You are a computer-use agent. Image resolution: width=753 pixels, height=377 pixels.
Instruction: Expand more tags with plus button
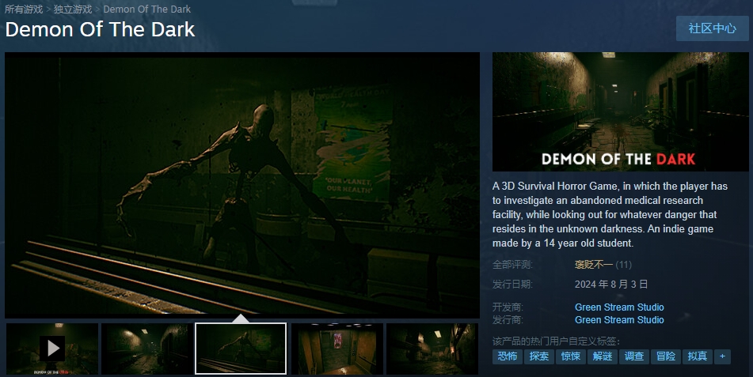pyautogui.click(x=722, y=356)
